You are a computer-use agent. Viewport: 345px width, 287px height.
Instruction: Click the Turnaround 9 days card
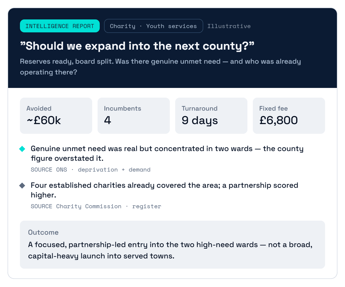(211, 116)
